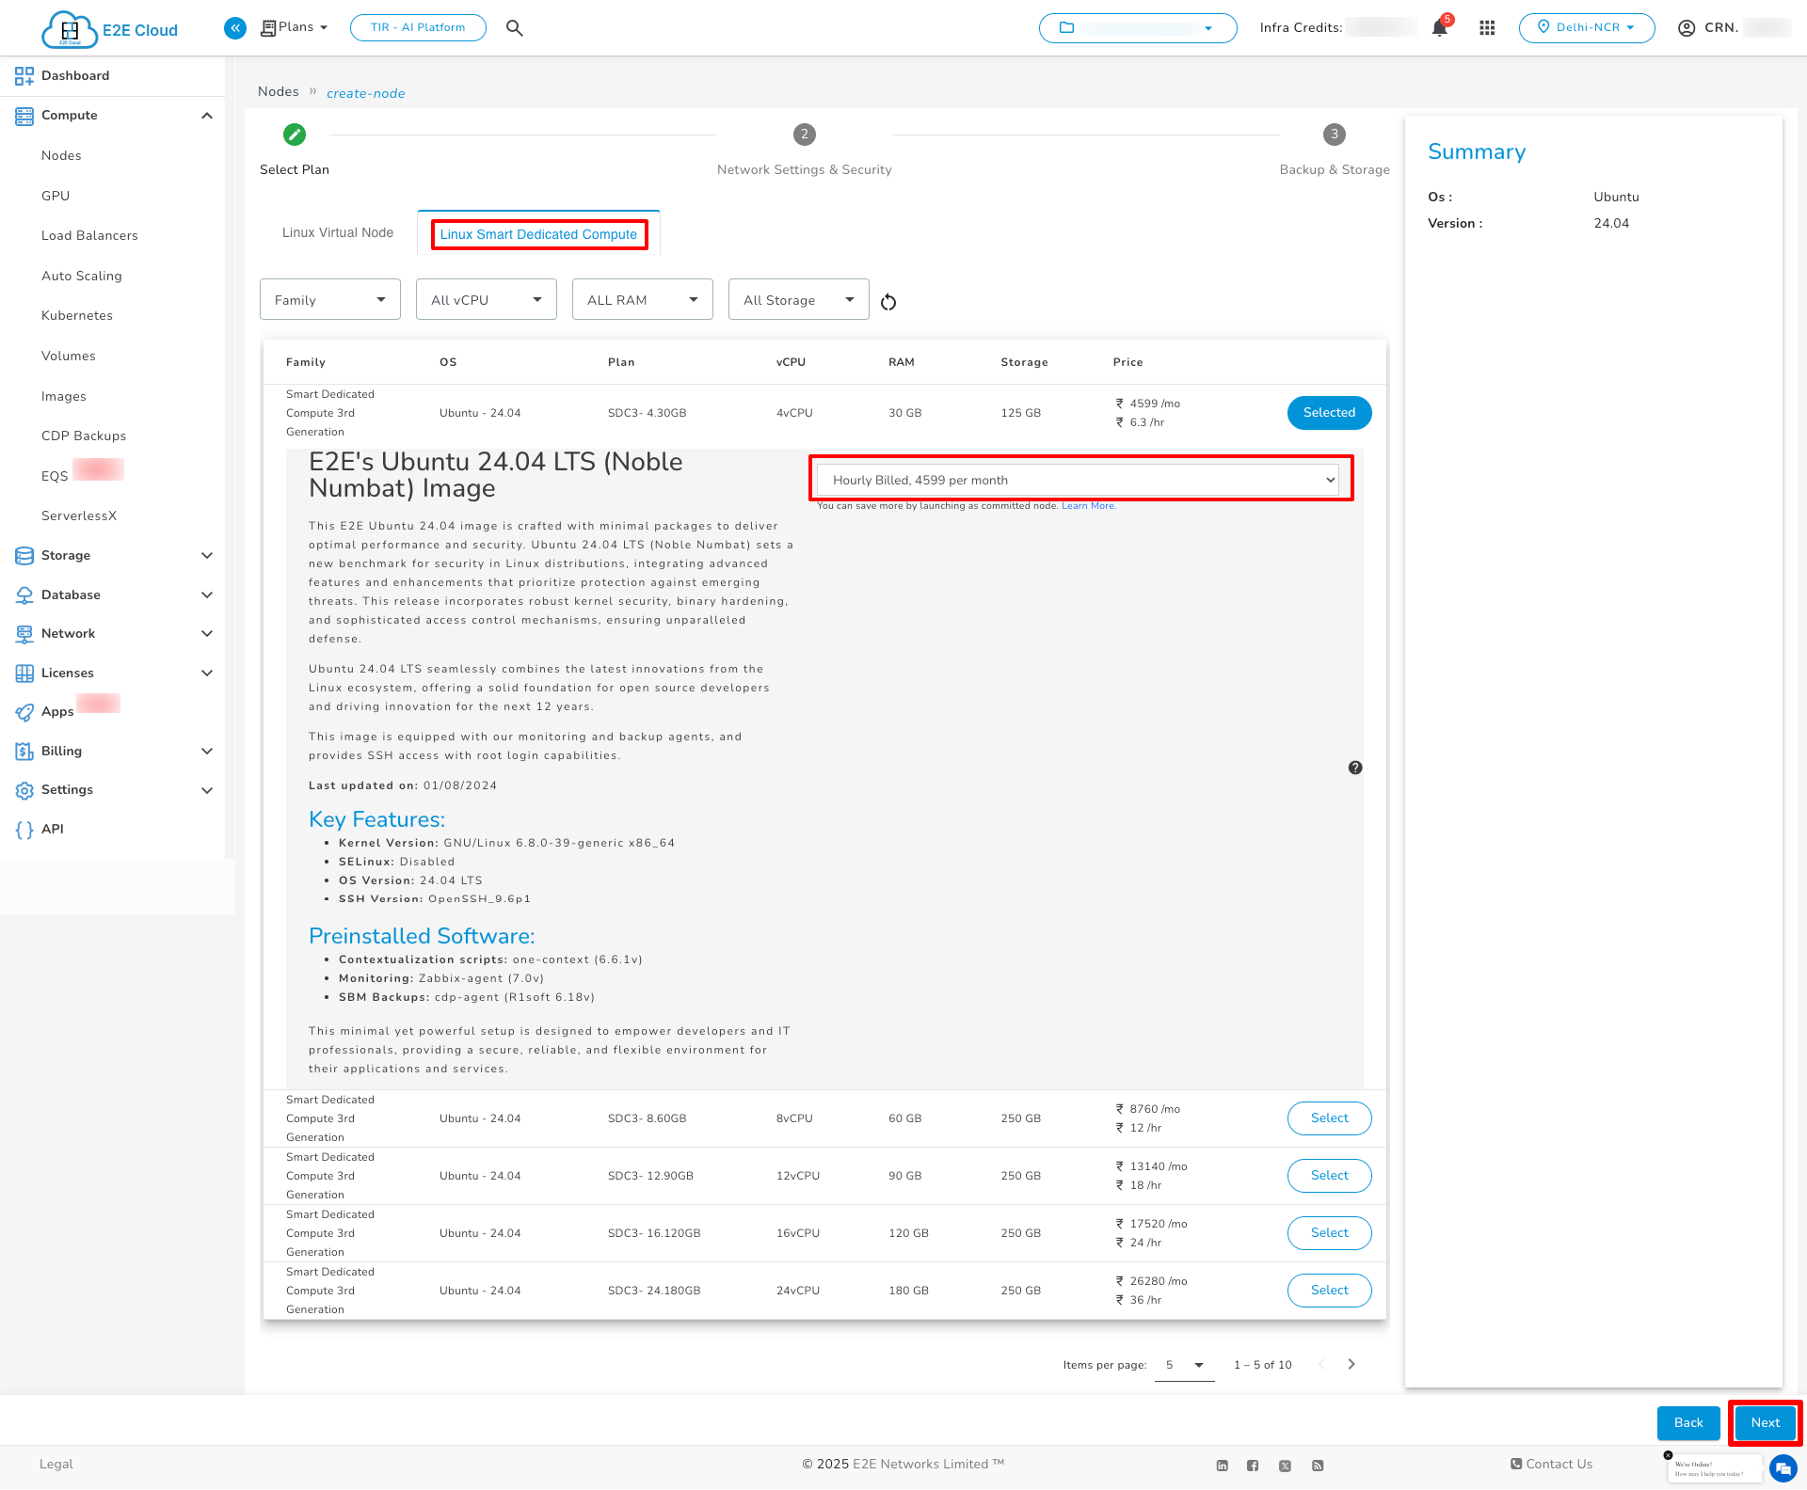Switch to Linux Virtual Node tab

coord(337,232)
